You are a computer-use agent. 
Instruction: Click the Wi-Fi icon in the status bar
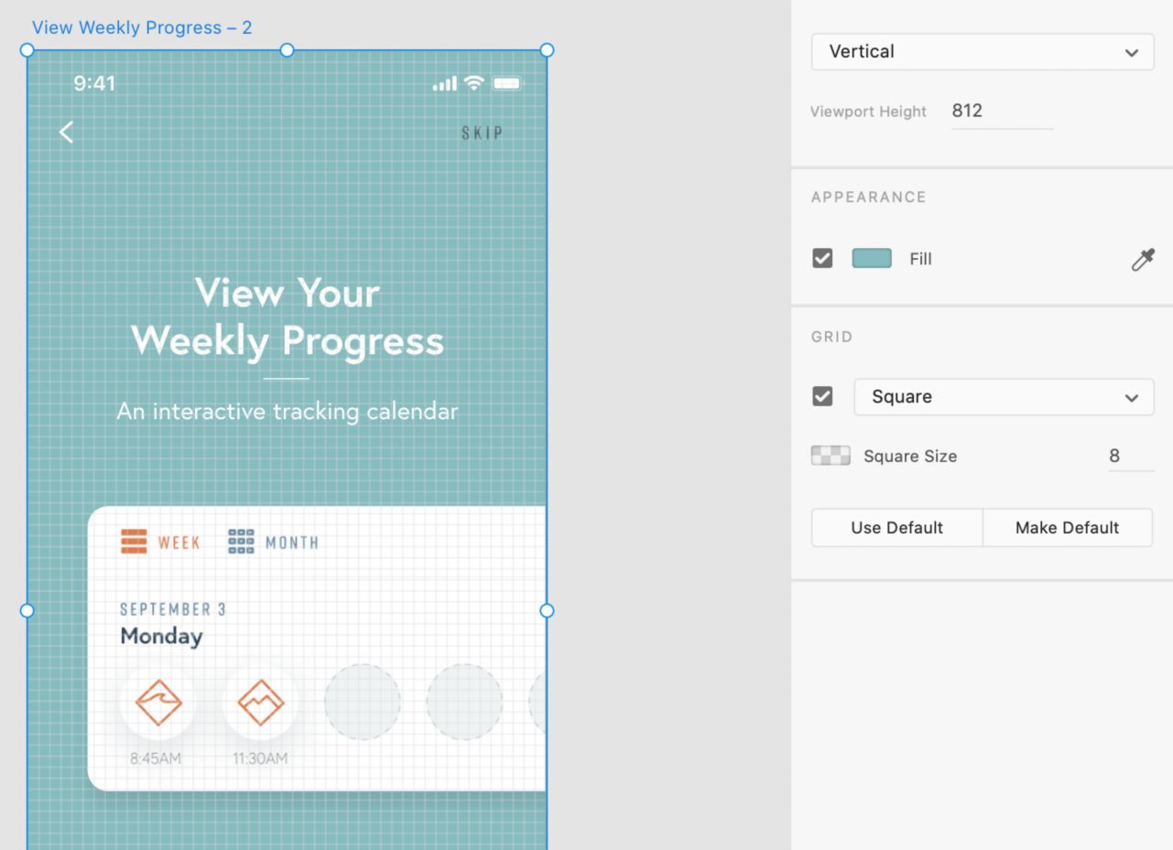pyautogui.click(x=473, y=83)
